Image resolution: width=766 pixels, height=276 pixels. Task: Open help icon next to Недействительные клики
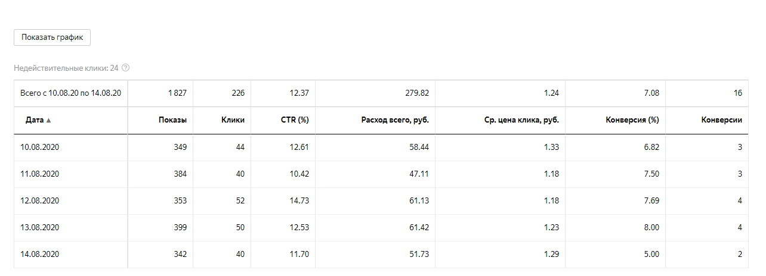[125, 68]
